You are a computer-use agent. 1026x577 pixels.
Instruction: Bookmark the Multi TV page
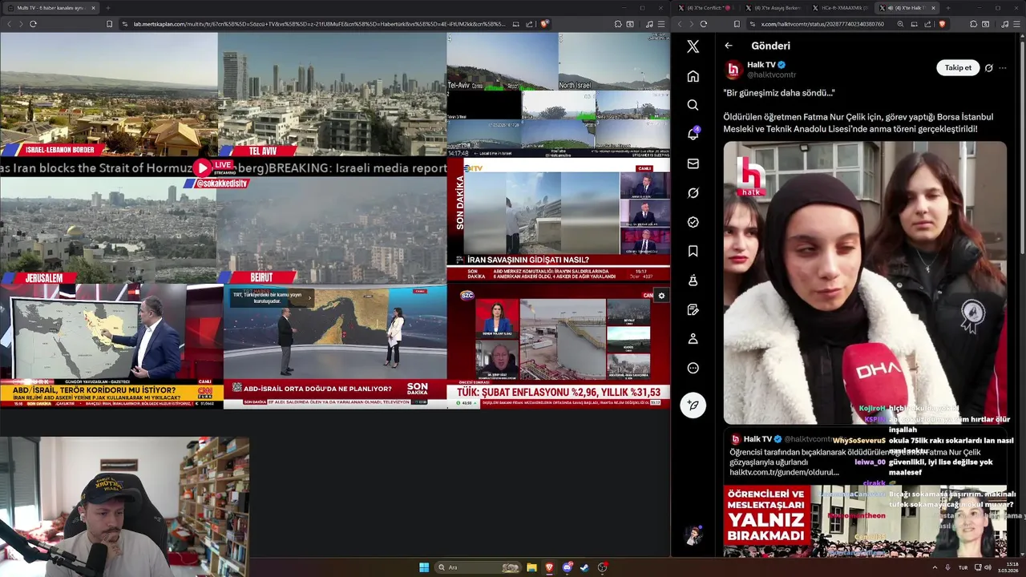(x=110, y=24)
